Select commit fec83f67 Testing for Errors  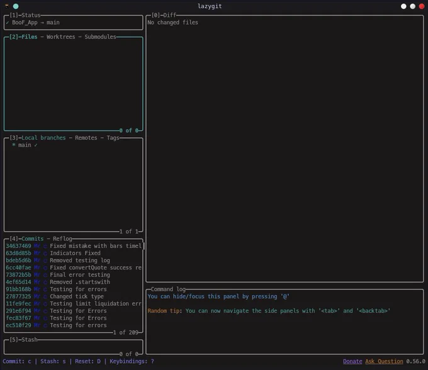(74, 318)
